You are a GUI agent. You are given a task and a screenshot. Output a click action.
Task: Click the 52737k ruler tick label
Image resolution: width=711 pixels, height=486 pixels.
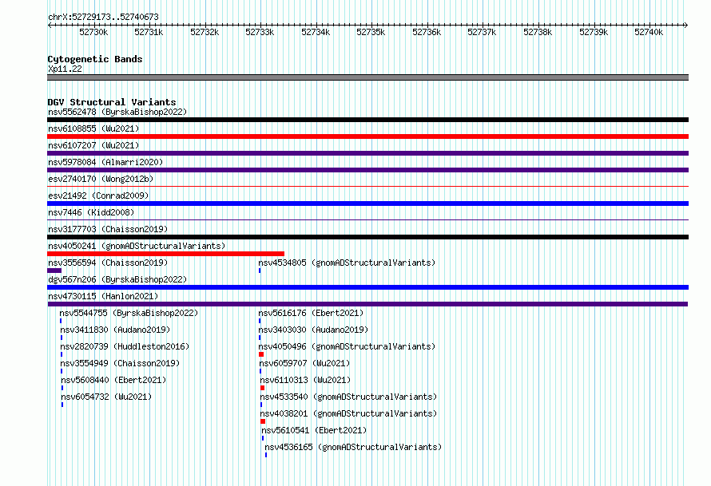pyautogui.click(x=482, y=32)
